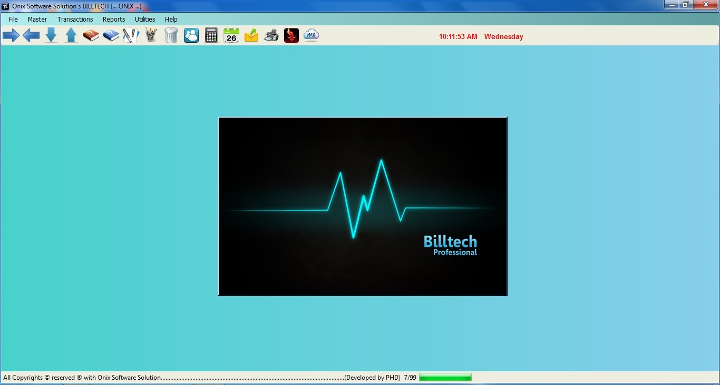Click the copyright text in the status bar
The height and width of the screenshot is (385, 720).
pos(82,378)
